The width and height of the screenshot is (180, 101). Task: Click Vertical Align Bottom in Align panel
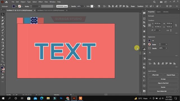174,63
